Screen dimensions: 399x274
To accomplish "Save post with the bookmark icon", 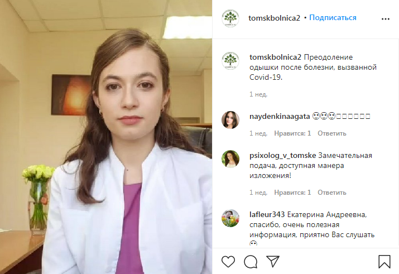I will (x=384, y=262).
